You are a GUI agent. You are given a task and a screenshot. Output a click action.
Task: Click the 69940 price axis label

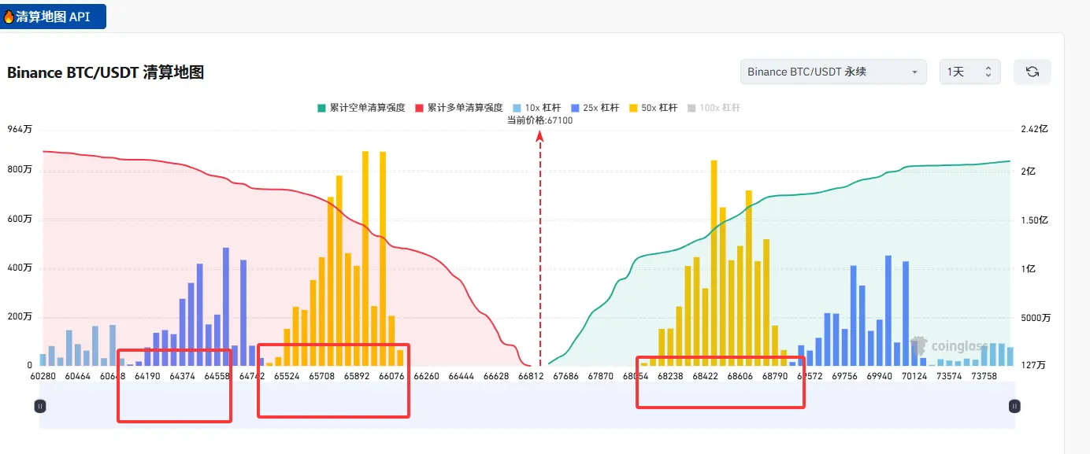click(879, 377)
